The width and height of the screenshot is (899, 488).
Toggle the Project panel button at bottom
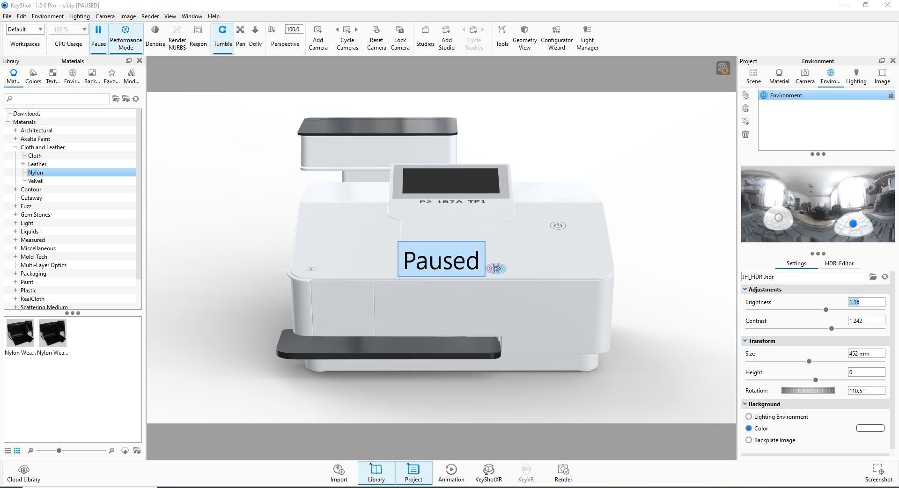pyautogui.click(x=413, y=473)
